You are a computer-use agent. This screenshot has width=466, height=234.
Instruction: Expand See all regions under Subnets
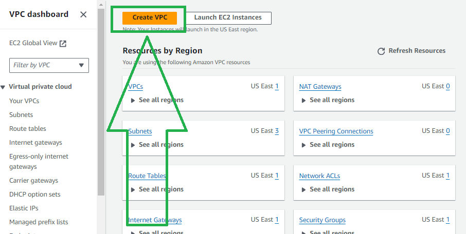(x=157, y=145)
